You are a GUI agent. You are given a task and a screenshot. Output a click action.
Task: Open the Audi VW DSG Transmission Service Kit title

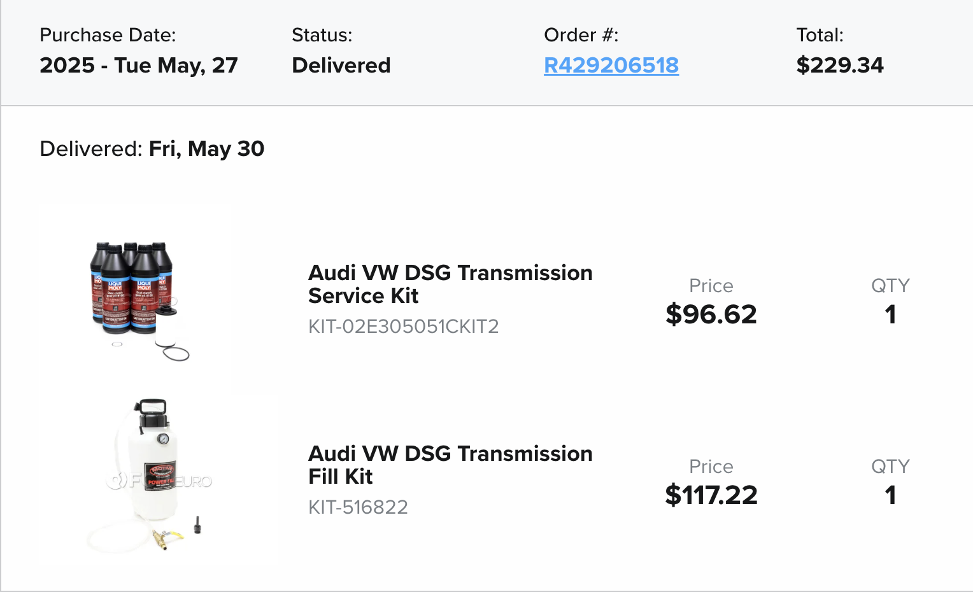[x=450, y=284]
